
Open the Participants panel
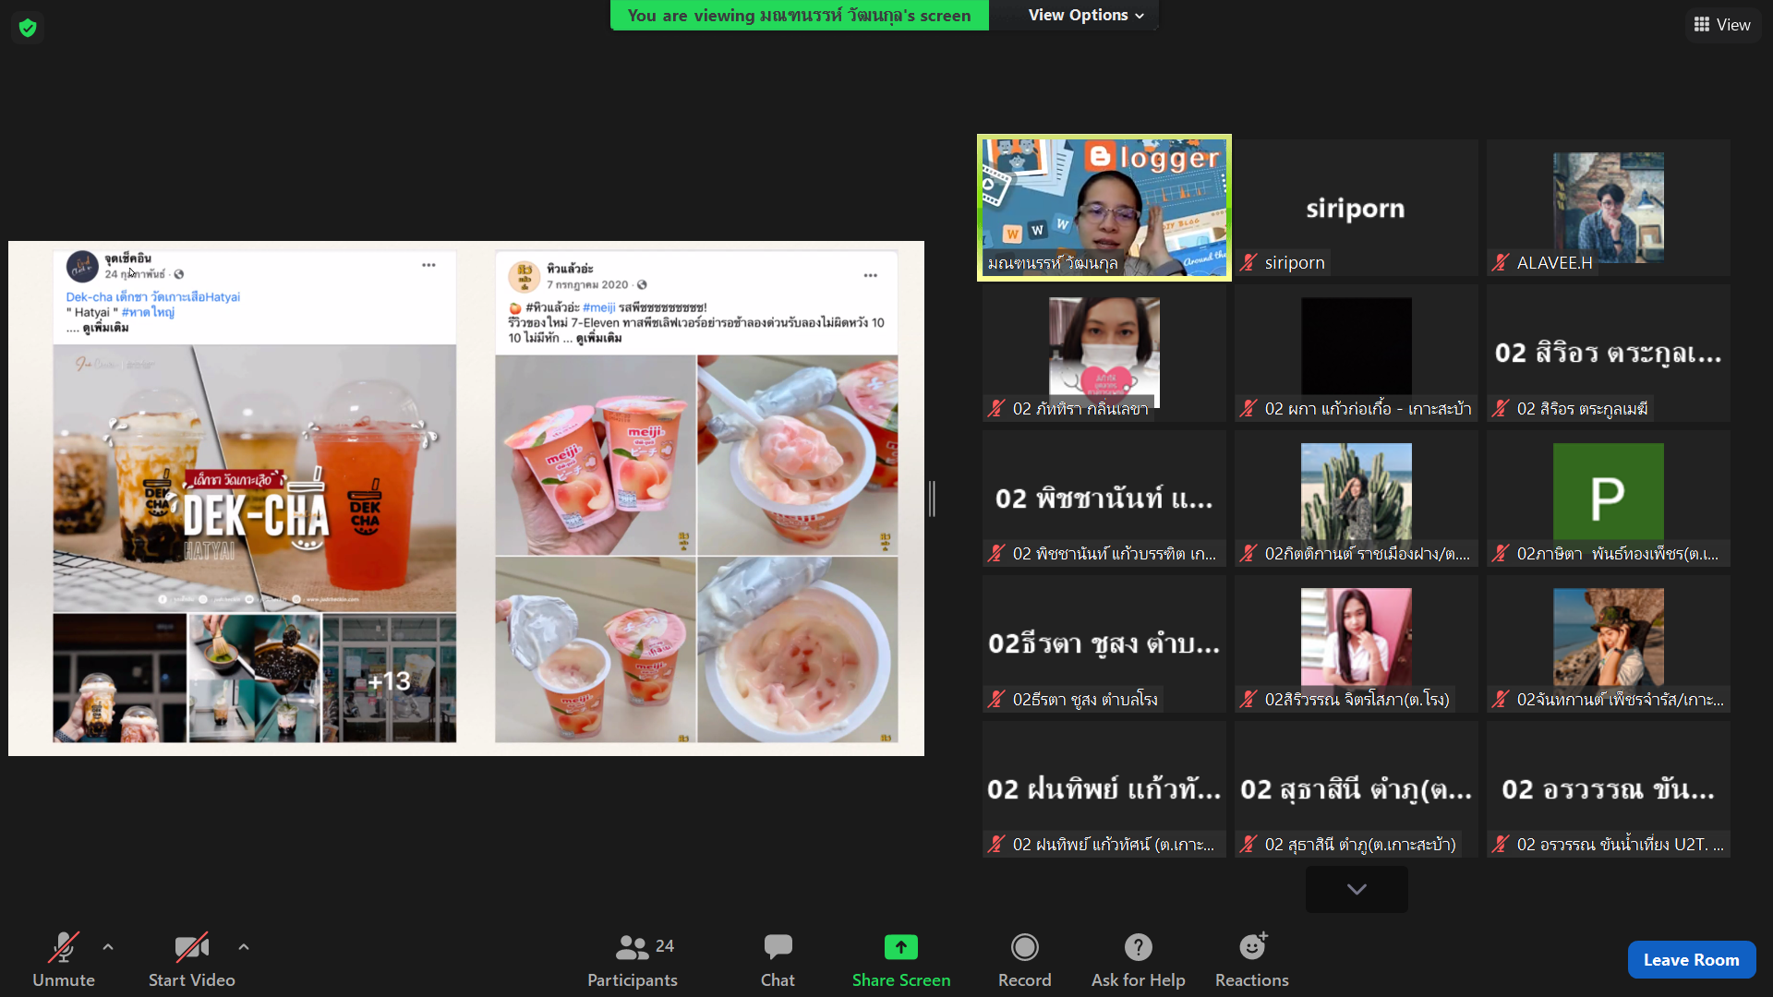coord(633,960)
